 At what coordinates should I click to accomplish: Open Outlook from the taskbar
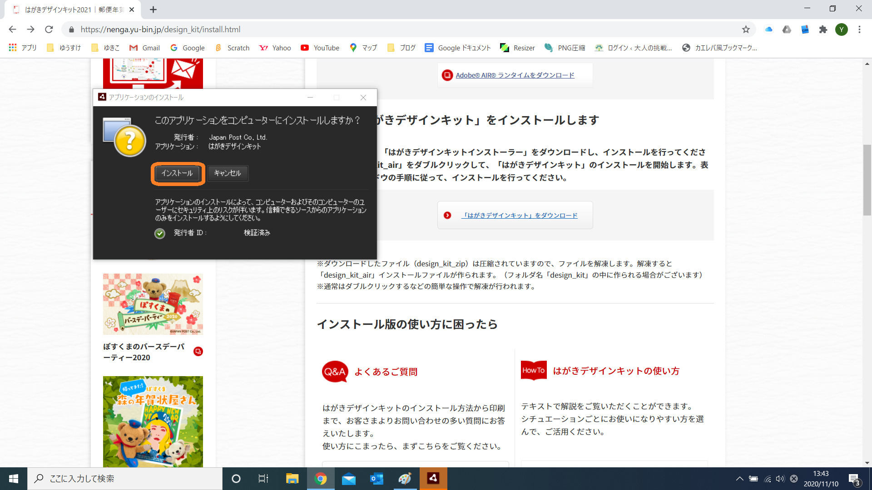(x=377, y=479)
